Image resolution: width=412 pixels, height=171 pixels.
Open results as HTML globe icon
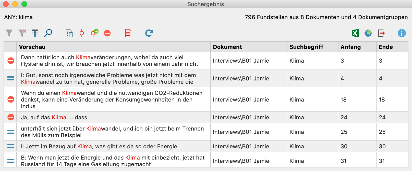point(368,33)
